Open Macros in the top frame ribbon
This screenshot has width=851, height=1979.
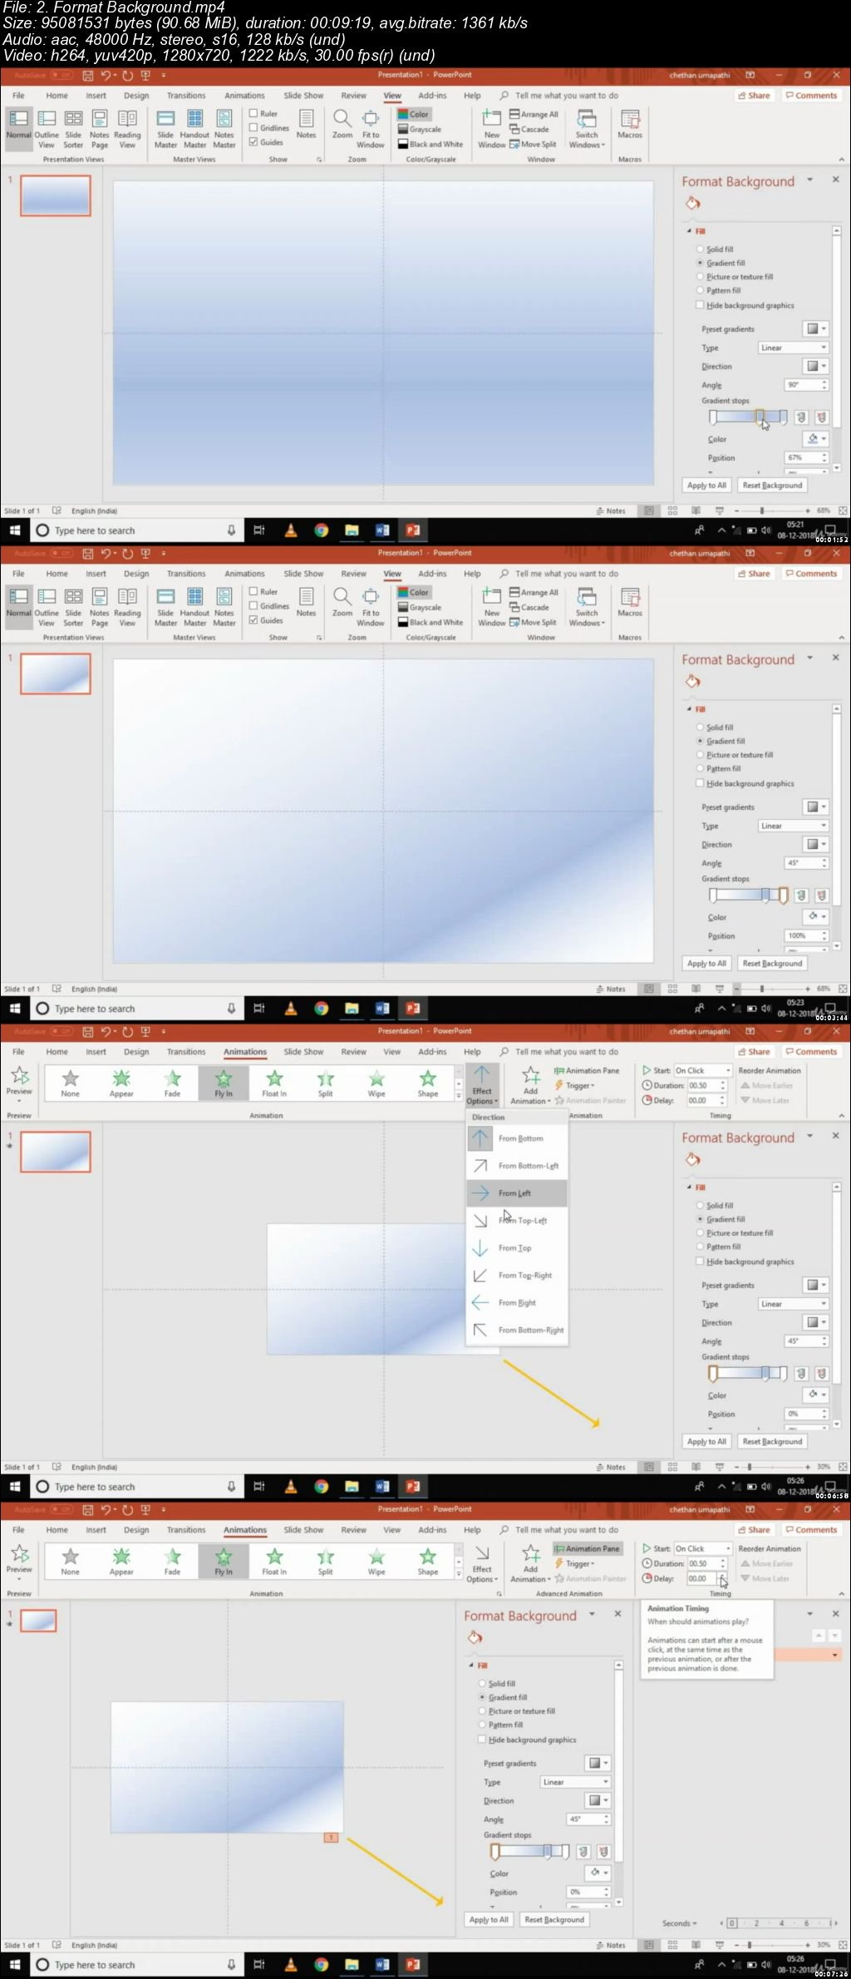tap(630, 124)
